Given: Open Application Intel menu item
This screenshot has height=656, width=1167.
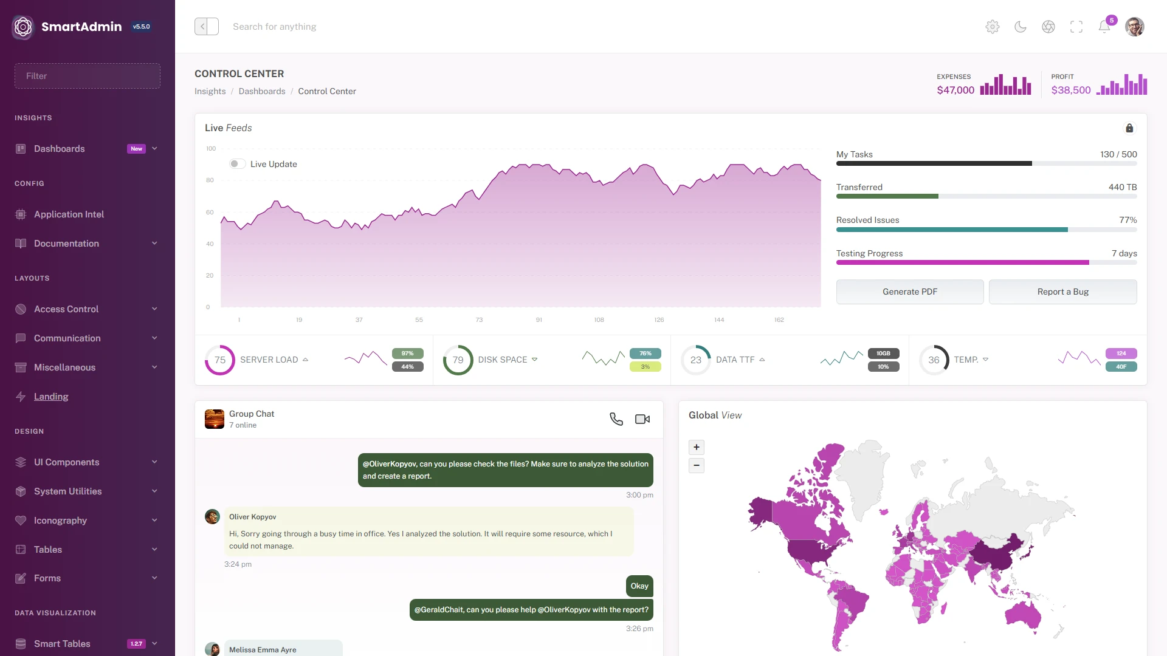Looking at the screenshot, I should 88,214.
